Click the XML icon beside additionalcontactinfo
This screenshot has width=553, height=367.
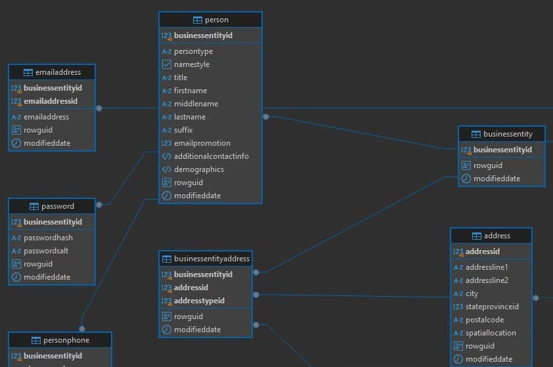pyautogui.click(x=167, y=156)
